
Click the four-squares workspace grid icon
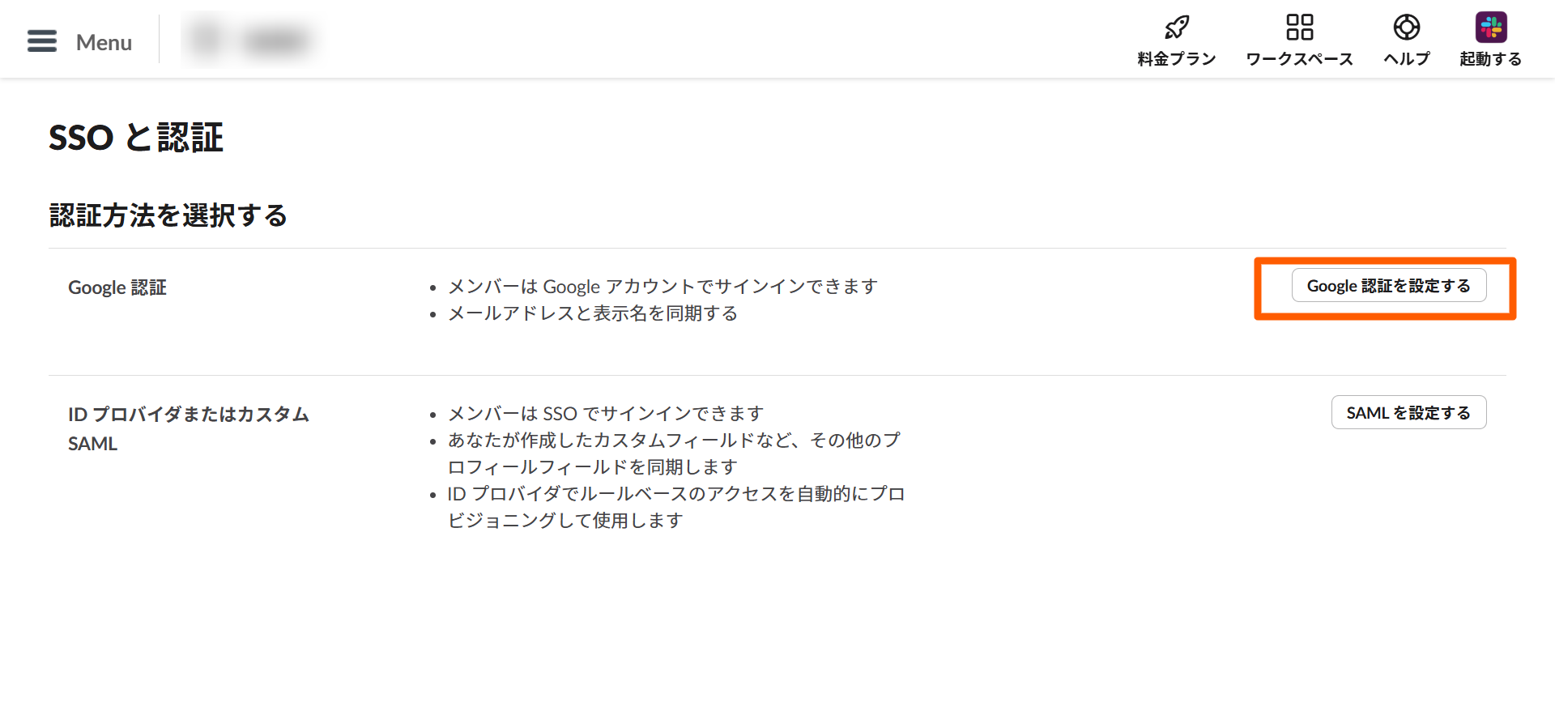pos(1299,28)
